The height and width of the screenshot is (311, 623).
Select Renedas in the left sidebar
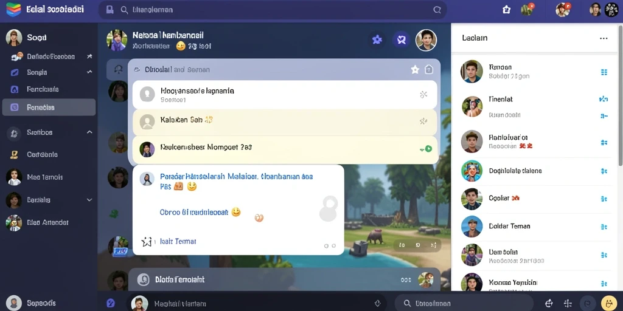point(49,107)
